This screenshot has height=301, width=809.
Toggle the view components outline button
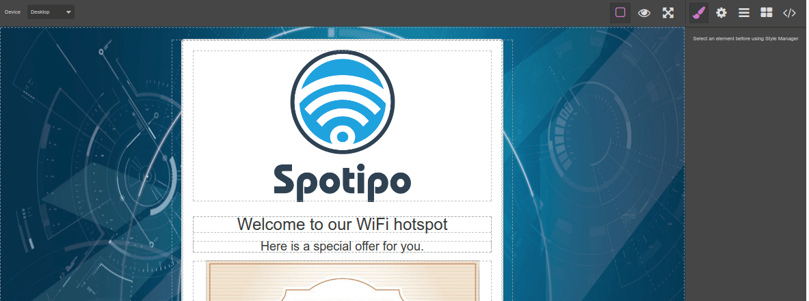pyautogui.click(x=620, y=13)
